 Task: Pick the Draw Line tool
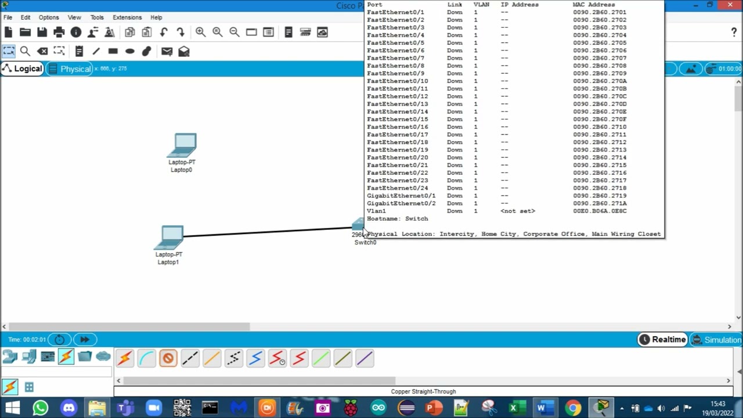coord(96,51)
